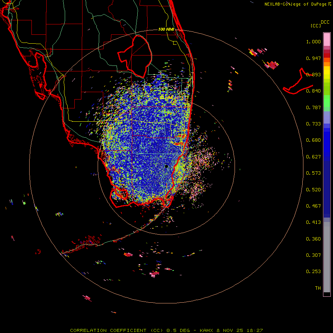Select the 0.573 scale value
333x333 pixels.
pyautogui.click(x=313, y=173)
